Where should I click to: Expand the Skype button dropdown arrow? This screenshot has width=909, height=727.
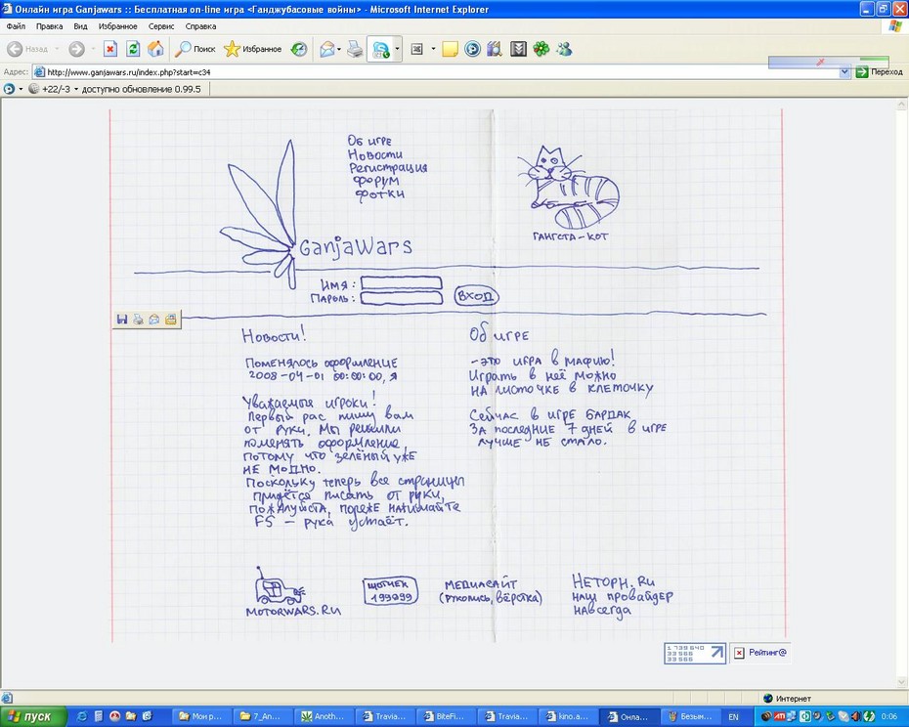click(397, 49)
